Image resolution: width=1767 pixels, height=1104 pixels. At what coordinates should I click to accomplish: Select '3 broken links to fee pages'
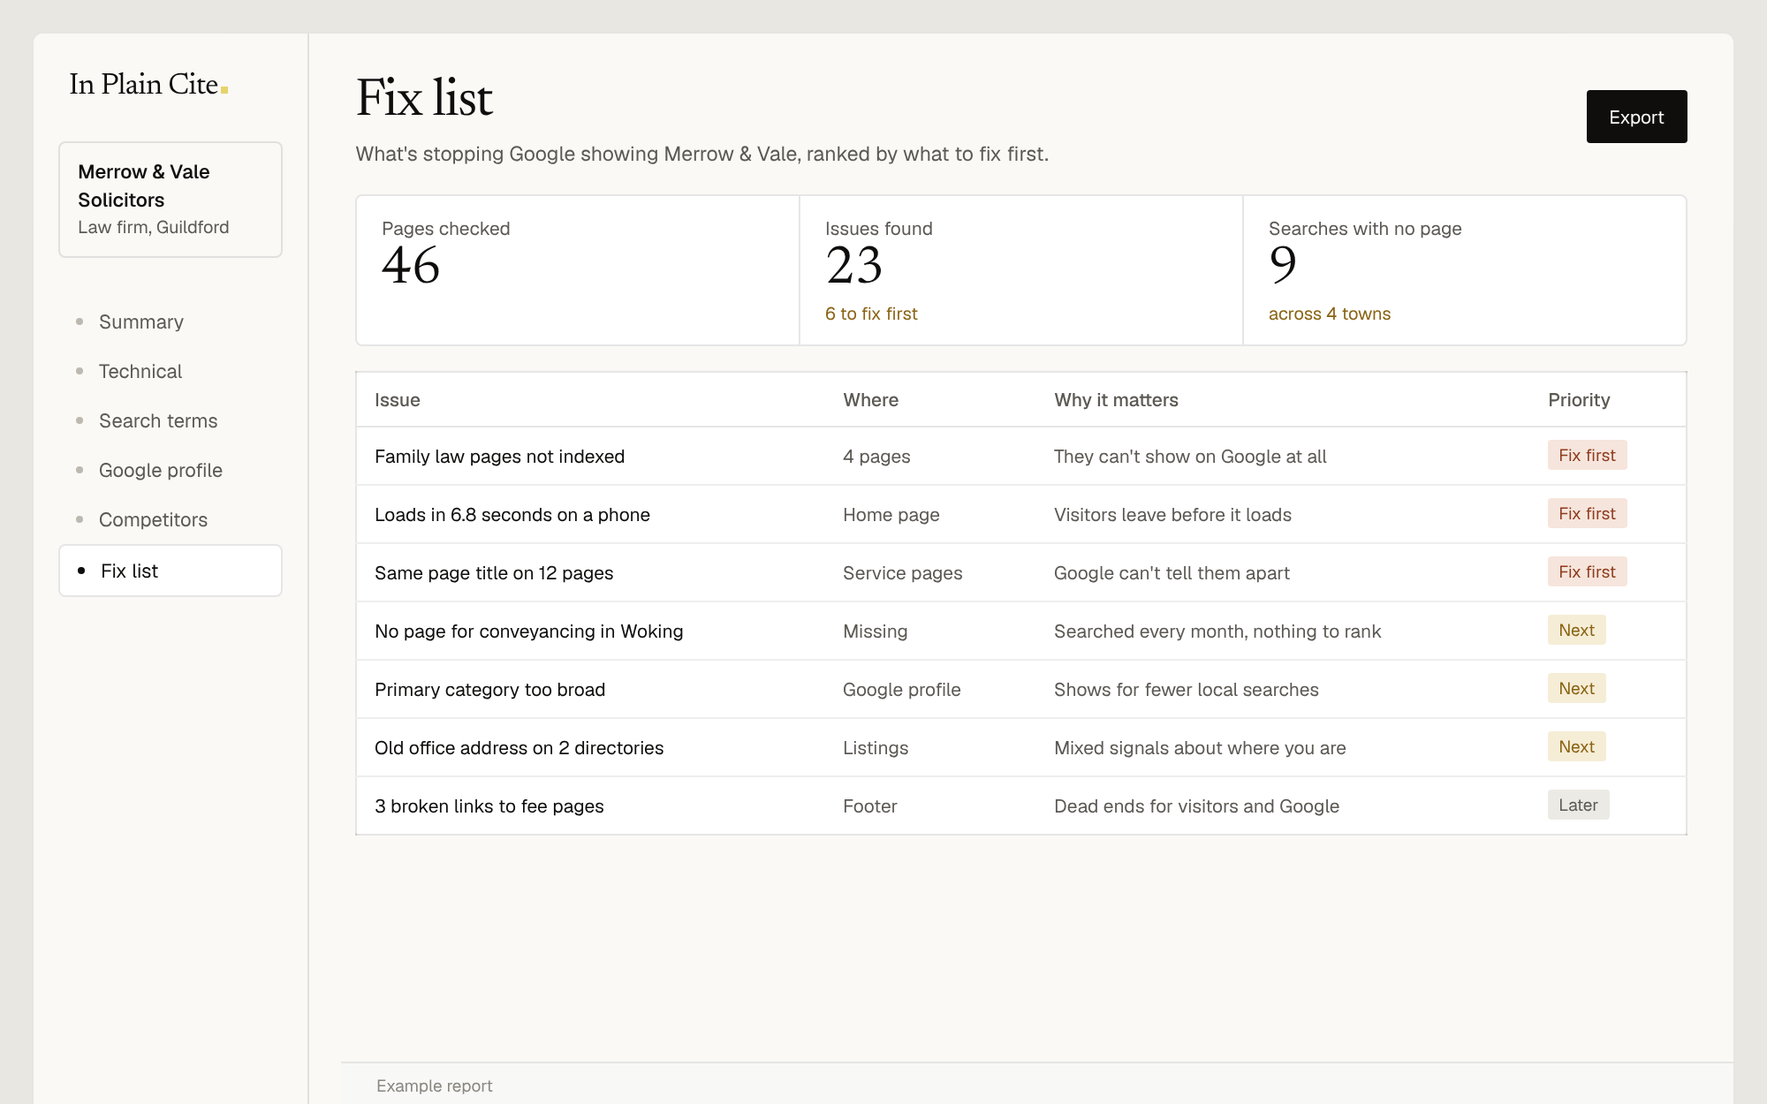[x=489, y=806]
